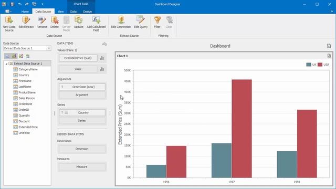
Task: Select the FirstName field
Action: pyautogui.click(x=25, y=81)
